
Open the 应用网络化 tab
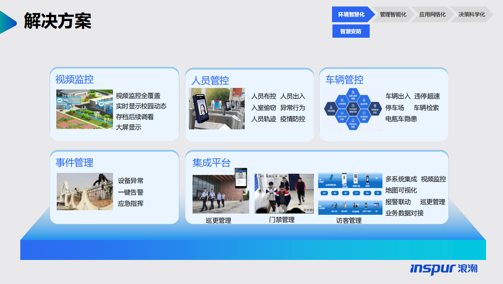432,15
